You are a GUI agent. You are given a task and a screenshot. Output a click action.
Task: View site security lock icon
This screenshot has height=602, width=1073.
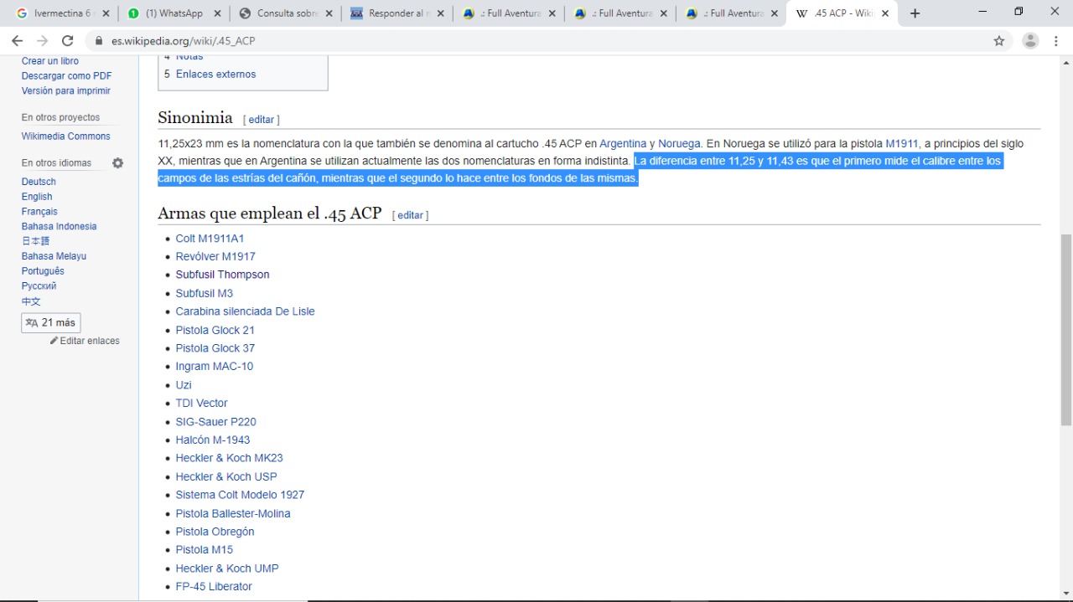[x=99, y=41]
